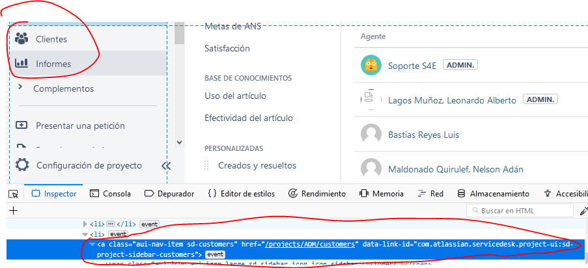The height and width of the screenshot is (268, 588).
Task: Click Soporte S4E avatar
Action: (371, 65)
